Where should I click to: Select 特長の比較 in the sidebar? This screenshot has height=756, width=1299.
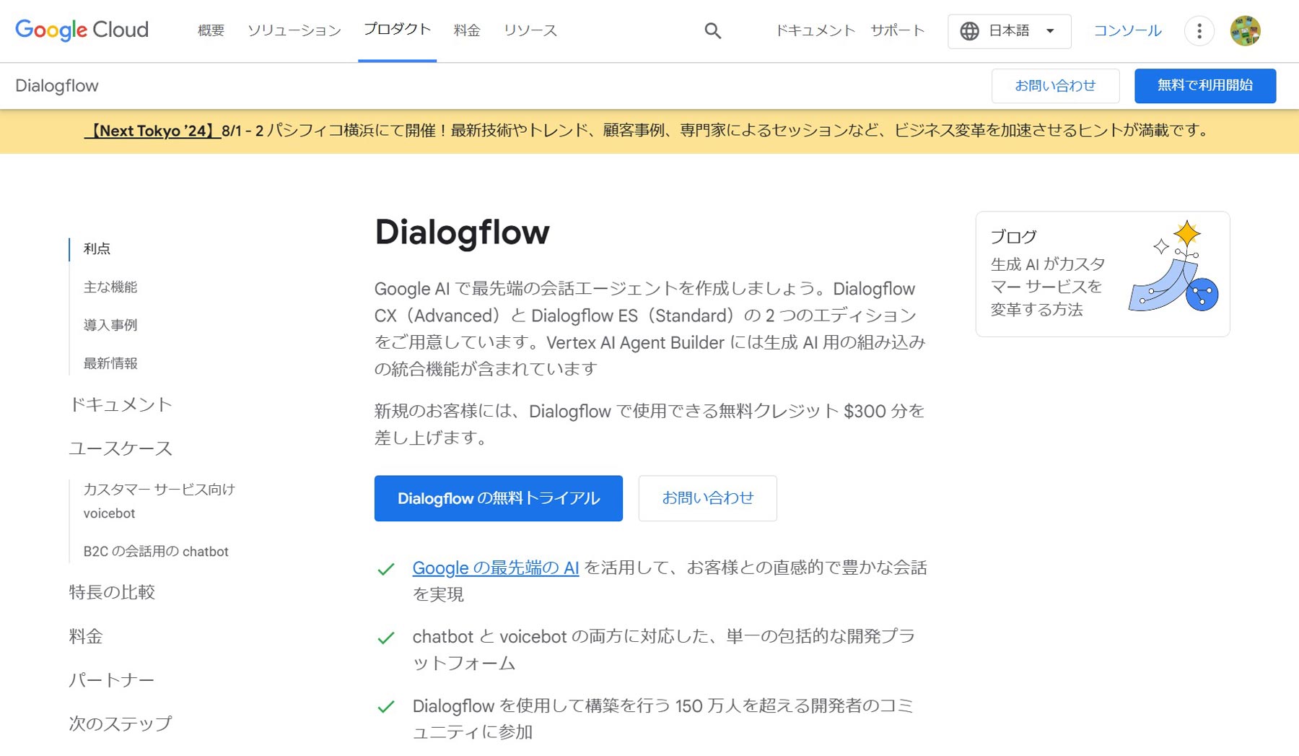pos(112,592)
